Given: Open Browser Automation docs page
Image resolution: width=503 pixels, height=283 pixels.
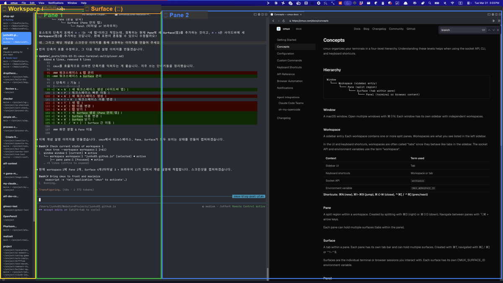Looking at the screenshot, I should [x=290, y=81].
